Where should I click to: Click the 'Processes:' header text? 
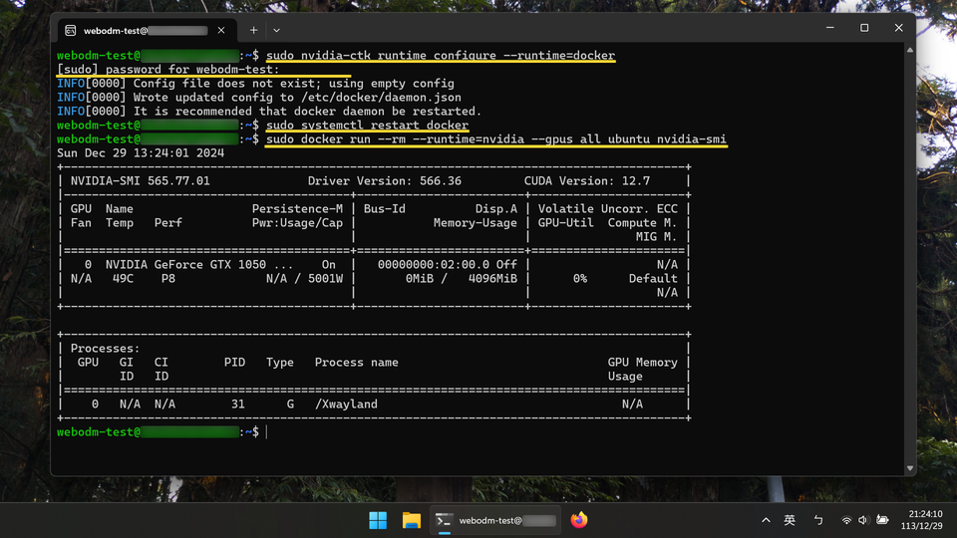tap(105, 349)
